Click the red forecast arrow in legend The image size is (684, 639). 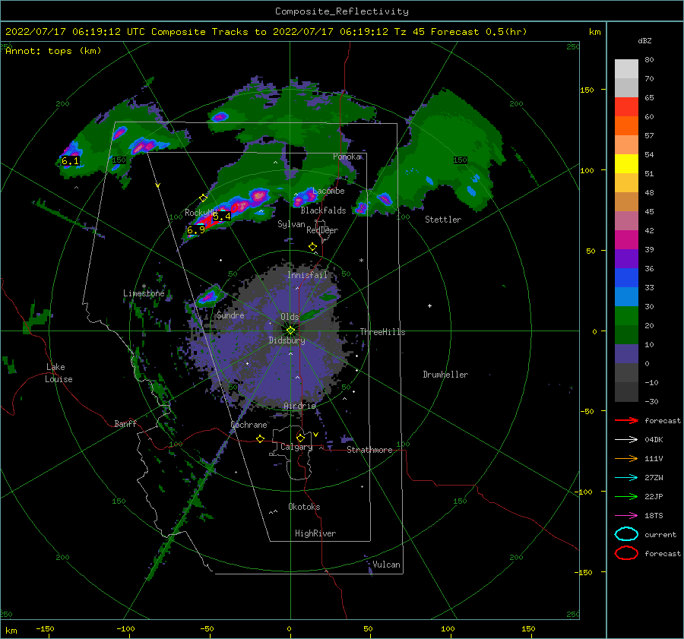coord(627,420)
